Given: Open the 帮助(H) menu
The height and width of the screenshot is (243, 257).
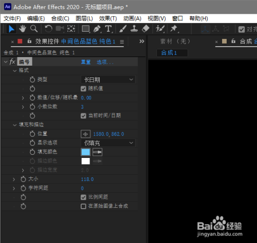Looking at the screenshot, I should pos(198,18).
